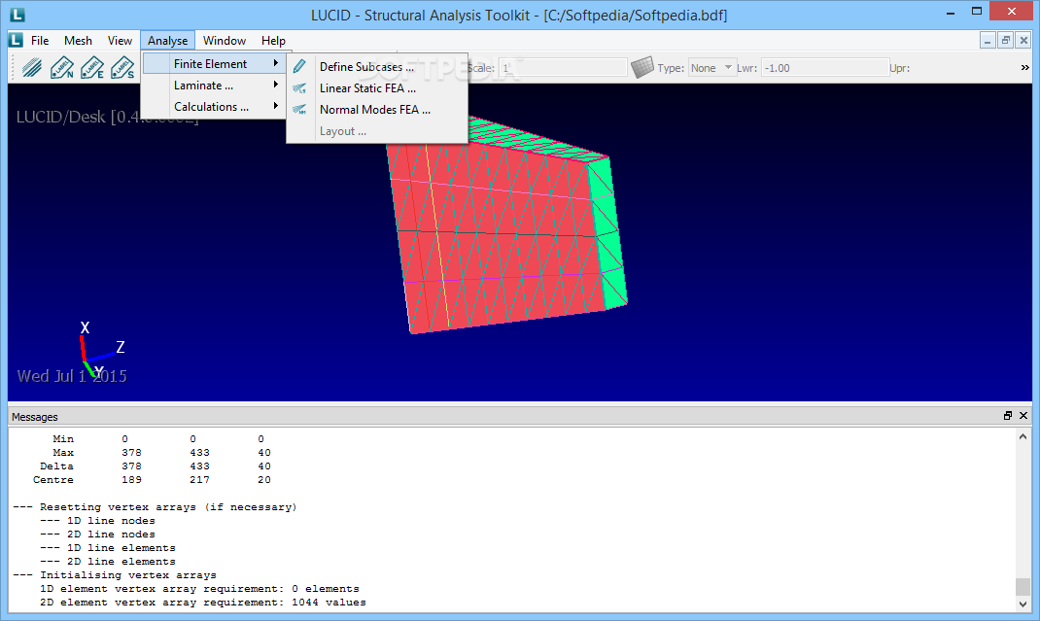Click the 'Min' row label in Messages
This screenshot has height=621, width=1040.
63,438
